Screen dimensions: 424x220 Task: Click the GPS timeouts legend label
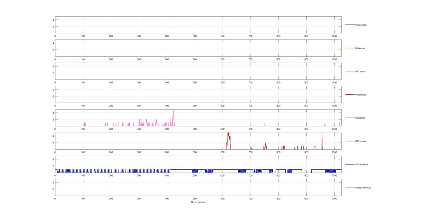click(361, 164)
